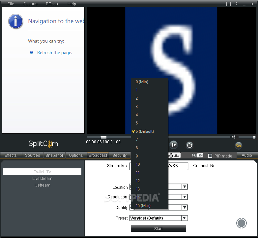Viewport: 258px width, 238px height.
Task: Select Ustream service
Action: [43, 185]
